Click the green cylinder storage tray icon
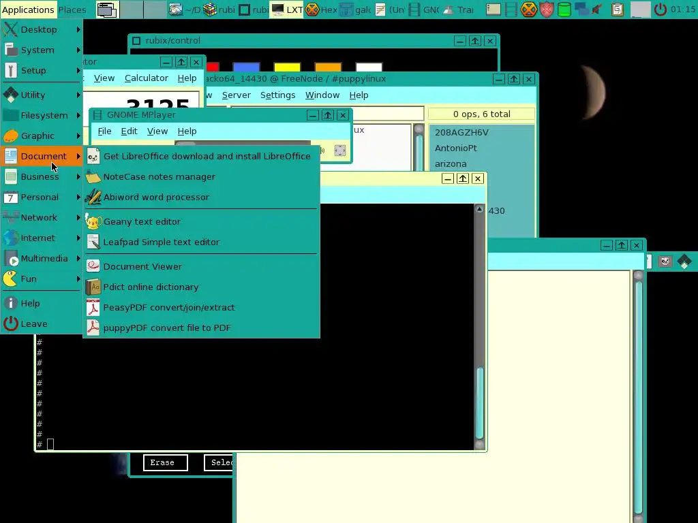 pos(564,10)
